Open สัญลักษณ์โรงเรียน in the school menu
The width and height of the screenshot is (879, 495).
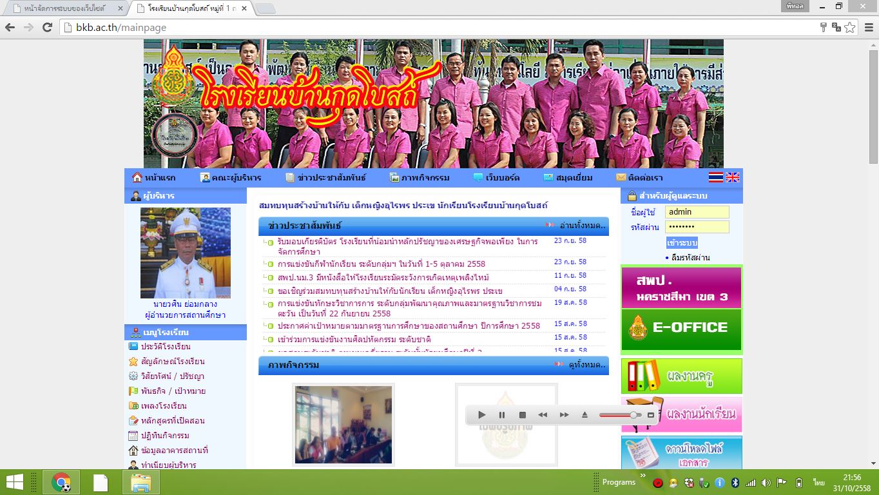(x=173, y=362)
